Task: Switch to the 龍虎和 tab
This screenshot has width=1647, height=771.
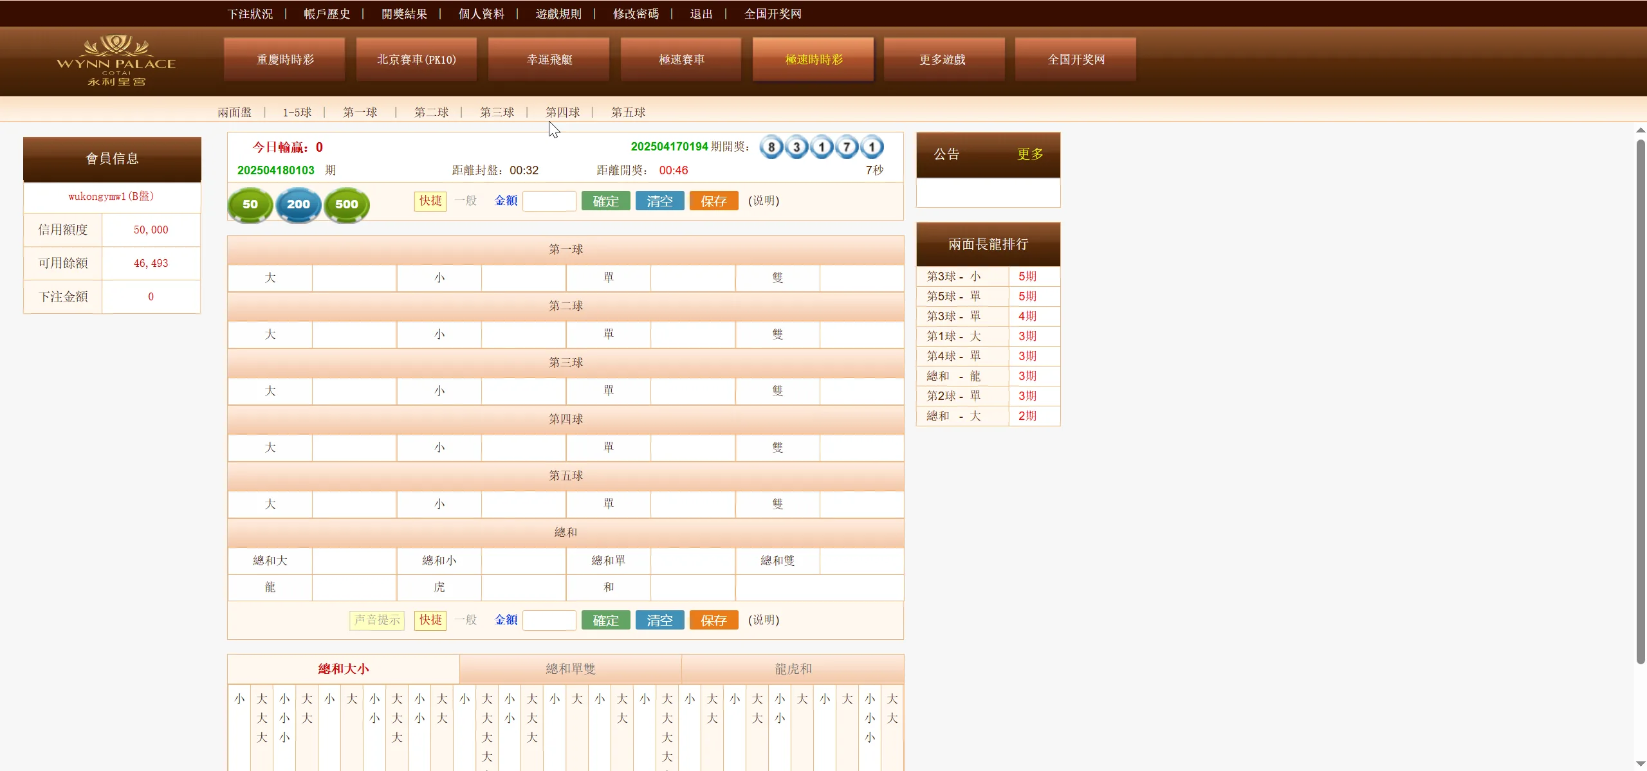Action: [x=793, y=669]
